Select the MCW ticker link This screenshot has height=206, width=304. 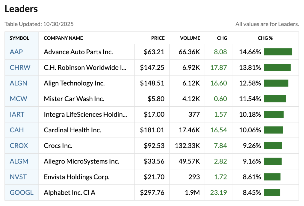[x=18, y=99]
